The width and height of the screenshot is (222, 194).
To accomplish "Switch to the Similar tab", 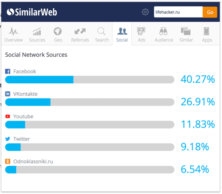I will [x=186, y=34].
